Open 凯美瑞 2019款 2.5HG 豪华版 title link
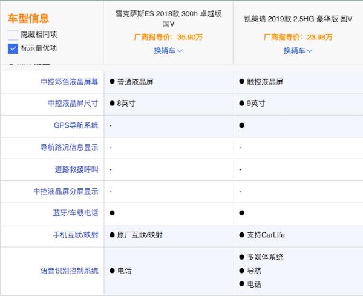 click(298, 19)
